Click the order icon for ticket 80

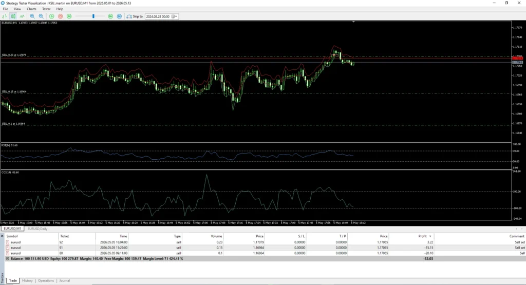(x=7, y=253)
